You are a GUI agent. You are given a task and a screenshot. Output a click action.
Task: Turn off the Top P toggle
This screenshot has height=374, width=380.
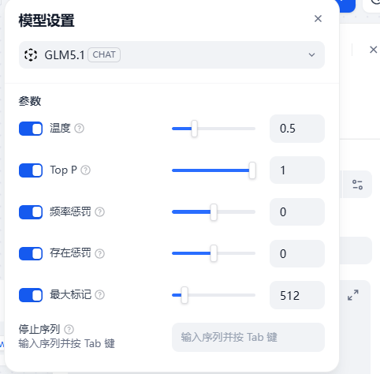tap(31, 170)
